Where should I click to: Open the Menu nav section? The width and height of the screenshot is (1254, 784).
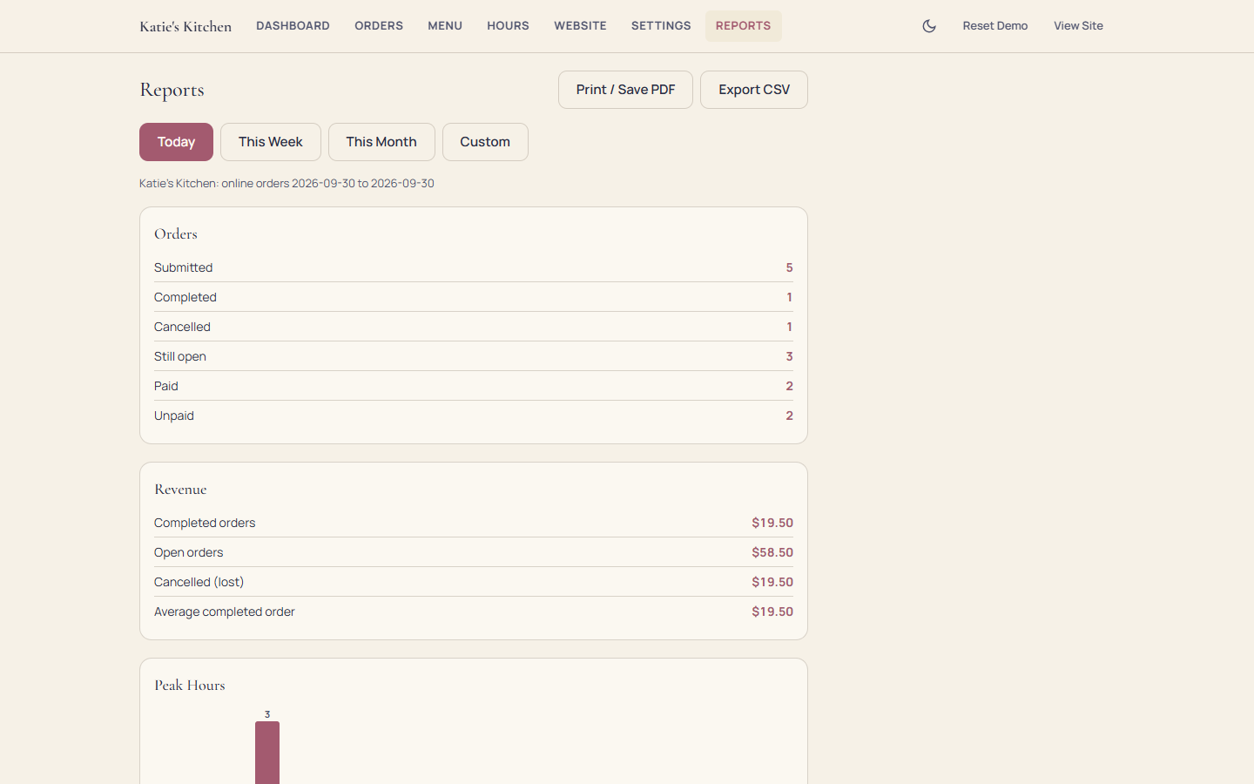pyautogui.click(x=445, y=26)
